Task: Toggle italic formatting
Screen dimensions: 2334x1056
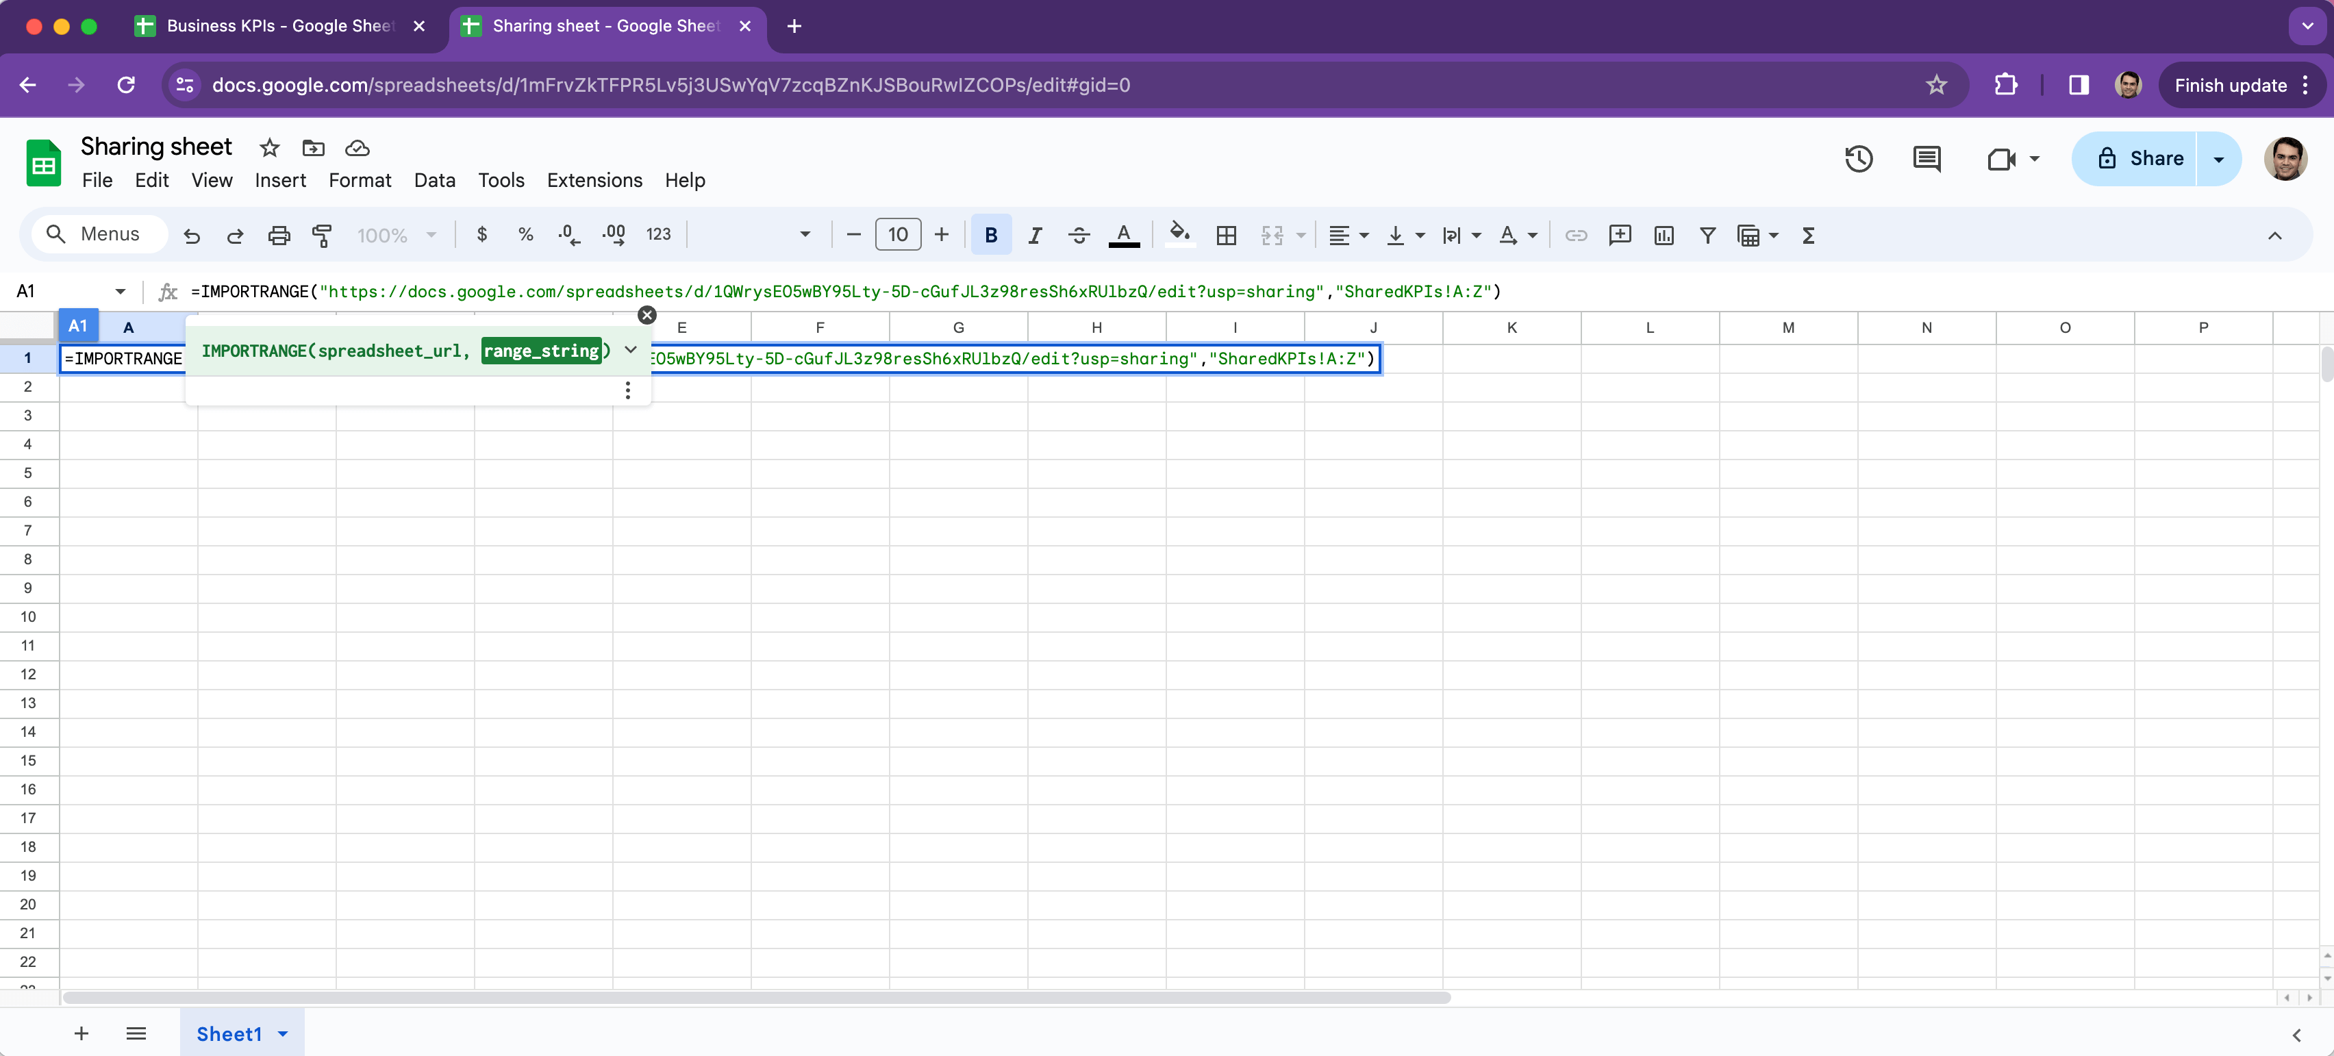Action: (x=1034, y=236)
